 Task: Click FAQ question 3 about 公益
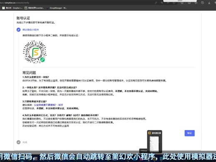(34, 101)
